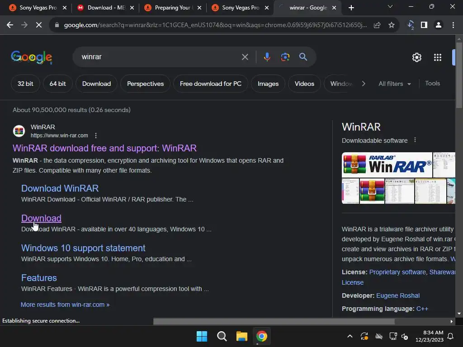Open the clock and date panel
This screenshot has width=463, height=347.
tap(430, 336)
